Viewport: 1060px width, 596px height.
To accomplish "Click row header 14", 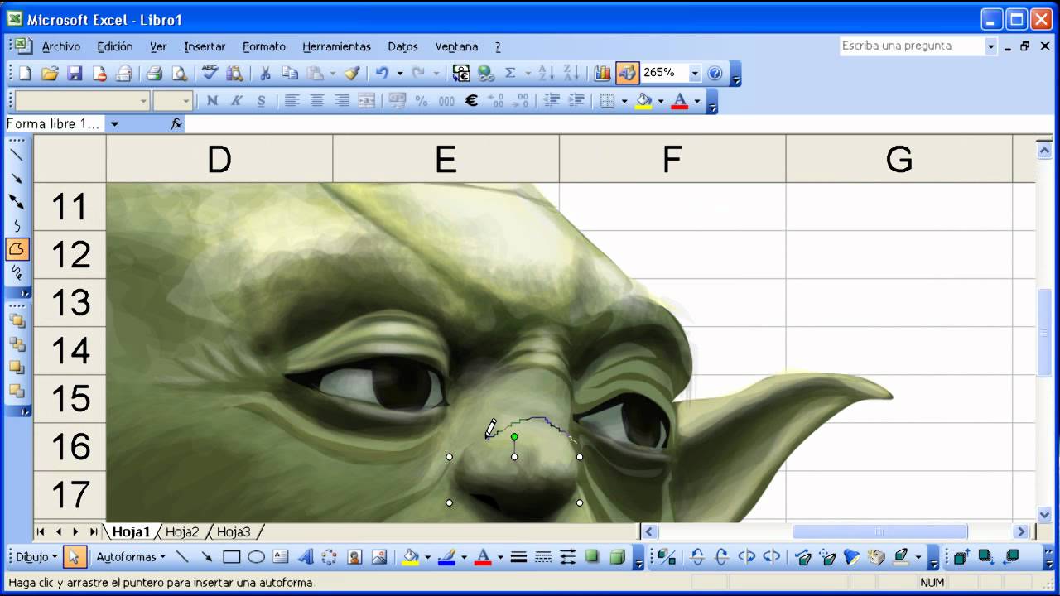I will 70,350.
